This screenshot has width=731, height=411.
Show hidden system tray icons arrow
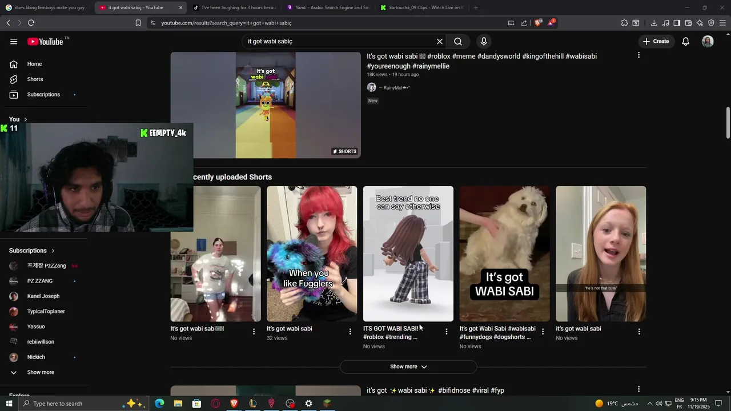[649, 404]
